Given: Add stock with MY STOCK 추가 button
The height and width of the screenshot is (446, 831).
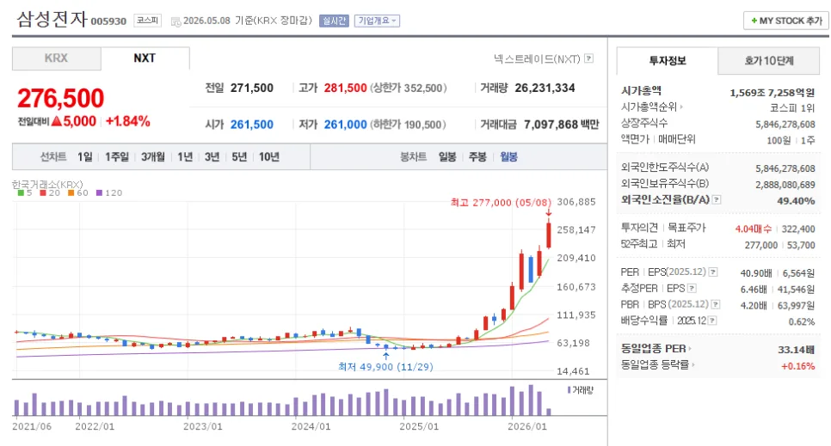Looking at the screenshot, I should [786, 21].
